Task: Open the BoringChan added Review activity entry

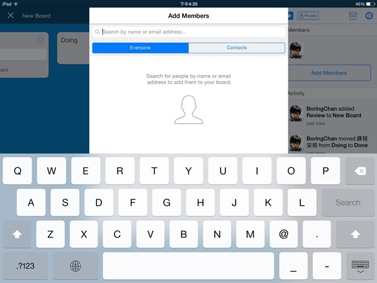Action: coord(332,116)
